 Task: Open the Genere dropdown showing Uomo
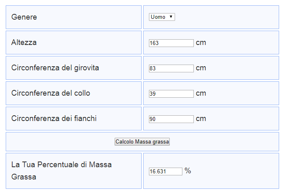click(162, 17)
